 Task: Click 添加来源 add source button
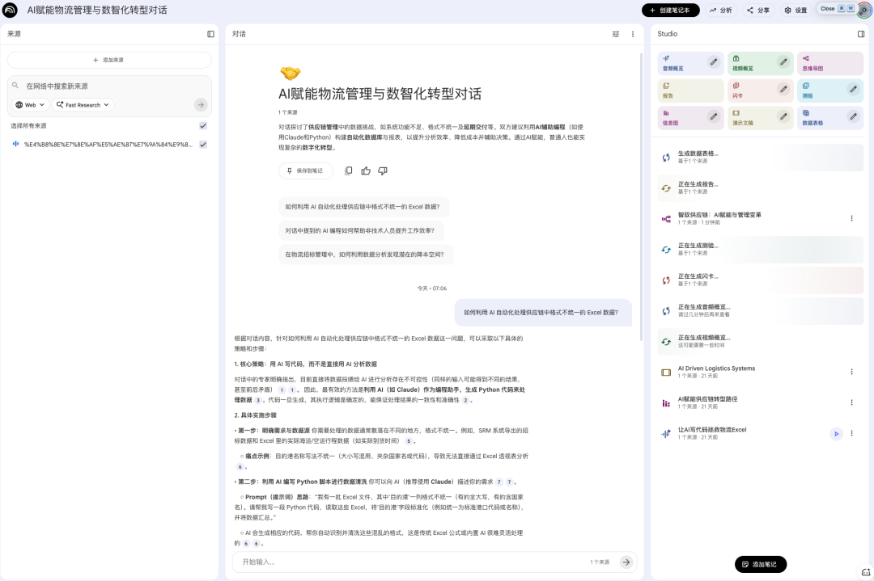tap(109, 60)
